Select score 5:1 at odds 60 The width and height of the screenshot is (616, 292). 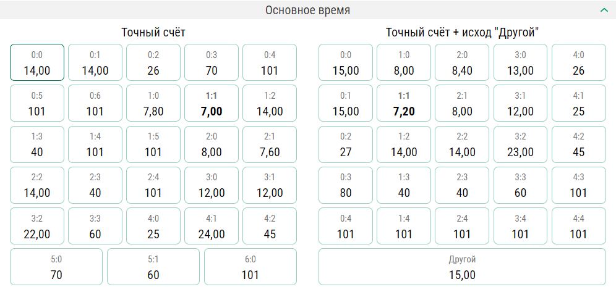(153, 267)
